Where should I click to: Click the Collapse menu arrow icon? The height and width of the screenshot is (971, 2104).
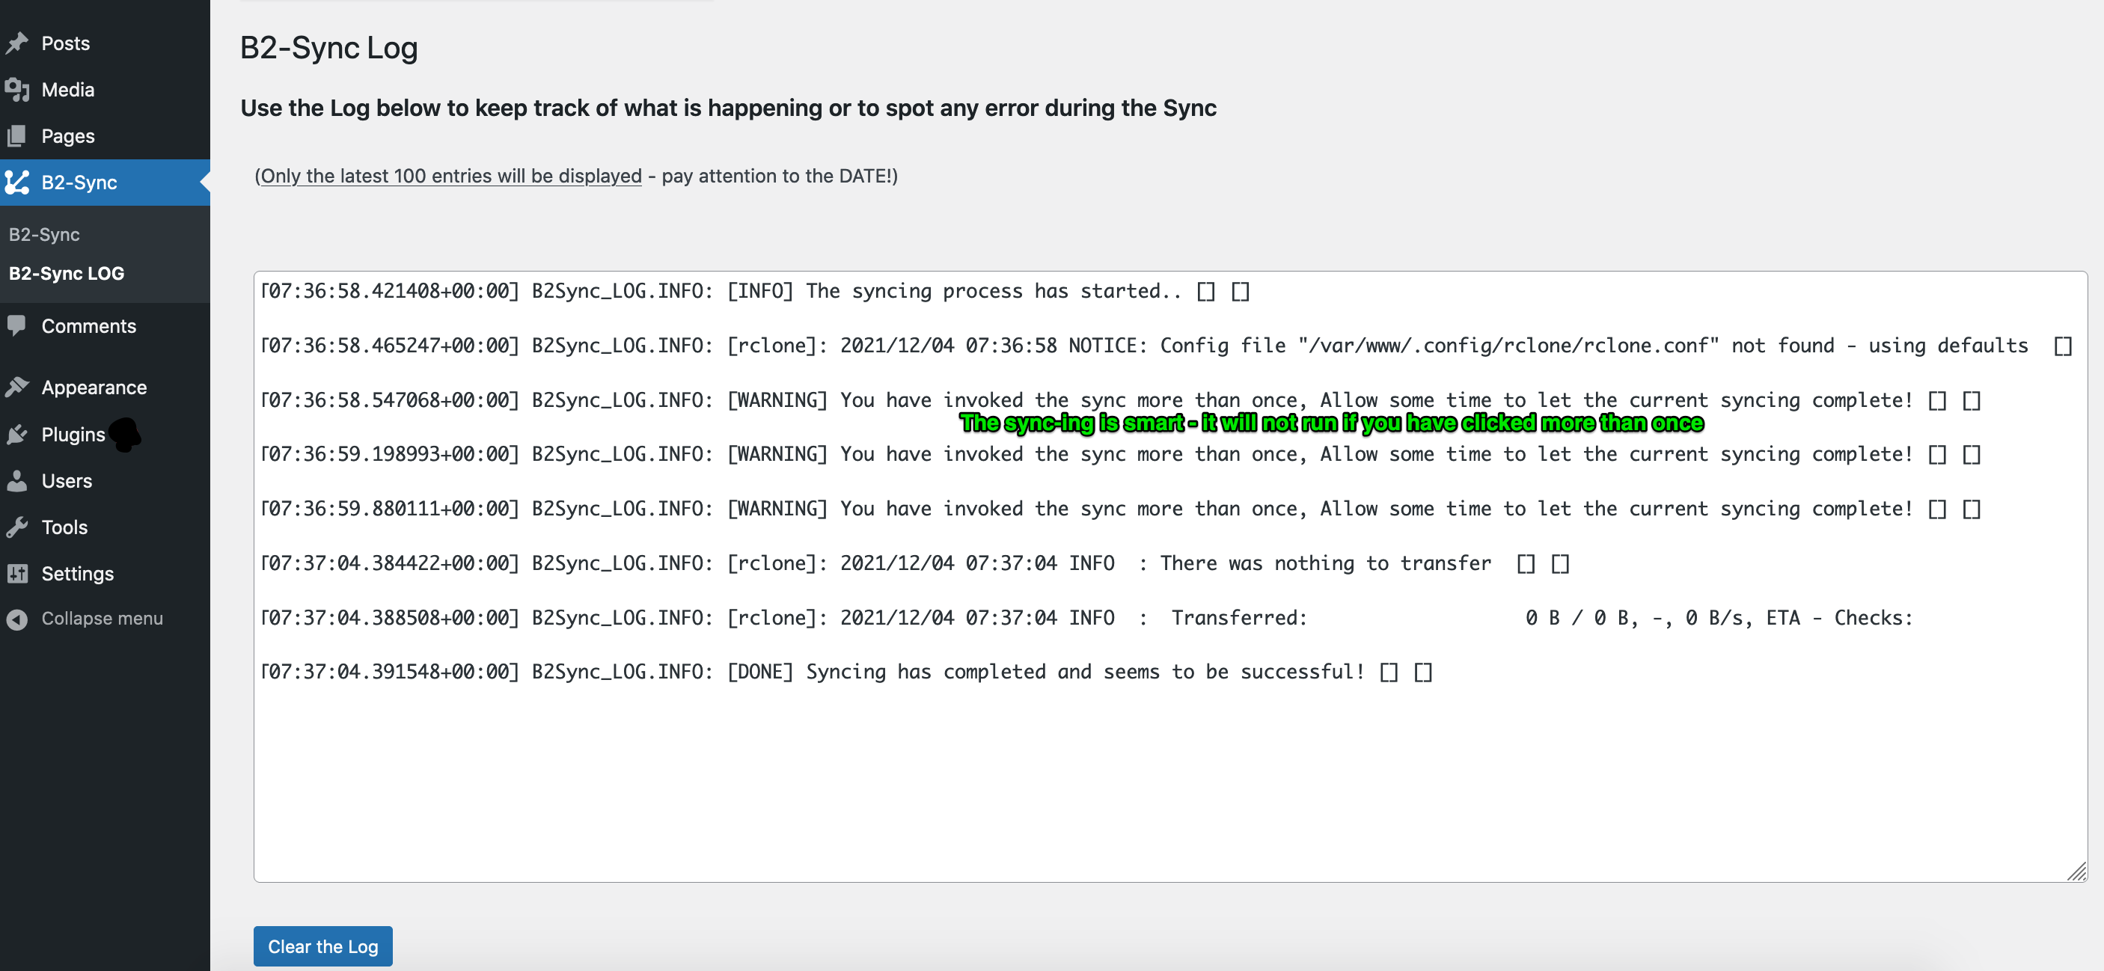pos(17,619)
